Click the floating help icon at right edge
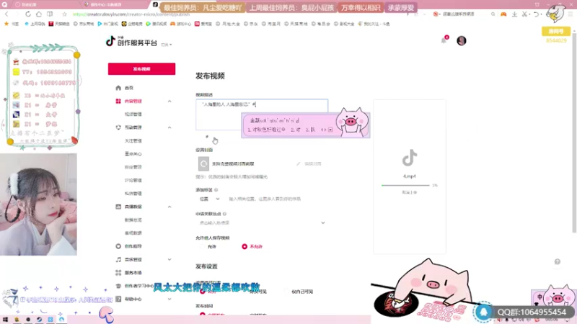 (557, 261)
